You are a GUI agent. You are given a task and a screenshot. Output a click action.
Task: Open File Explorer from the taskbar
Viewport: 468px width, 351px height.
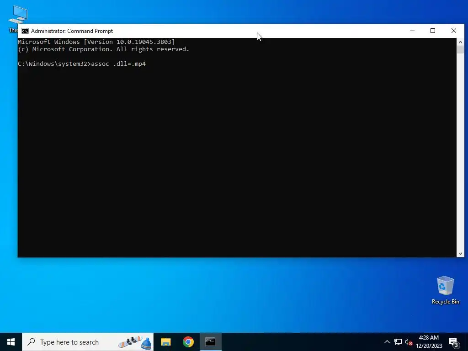(165, 342)
